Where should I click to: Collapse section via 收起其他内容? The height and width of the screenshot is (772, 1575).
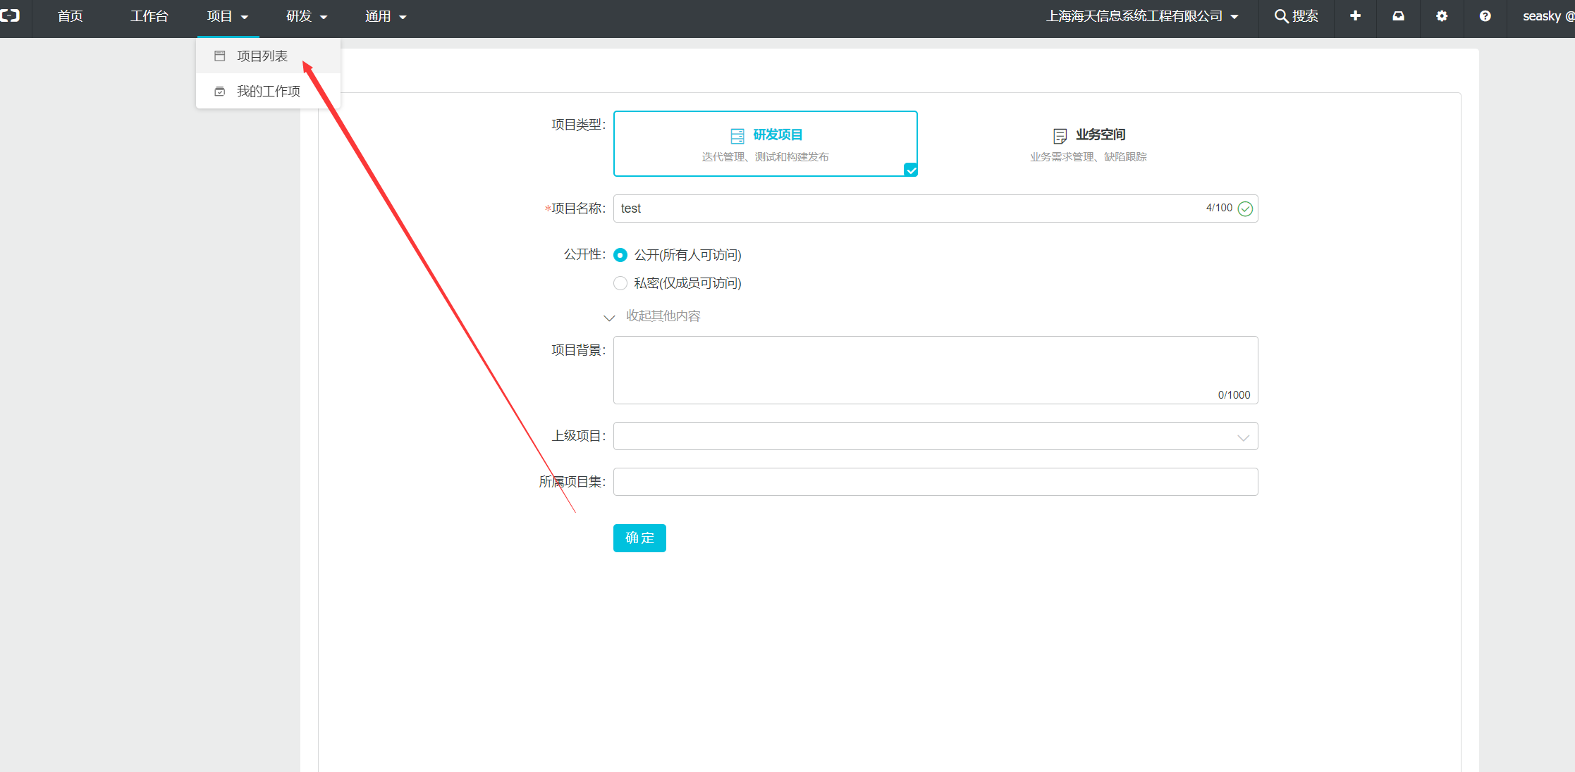(652, 316)
